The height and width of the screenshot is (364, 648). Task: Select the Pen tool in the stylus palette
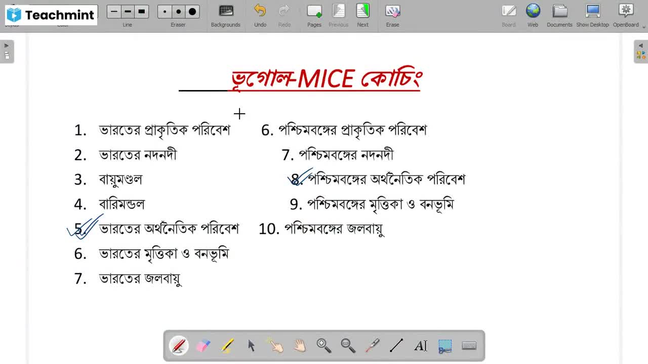179,346
